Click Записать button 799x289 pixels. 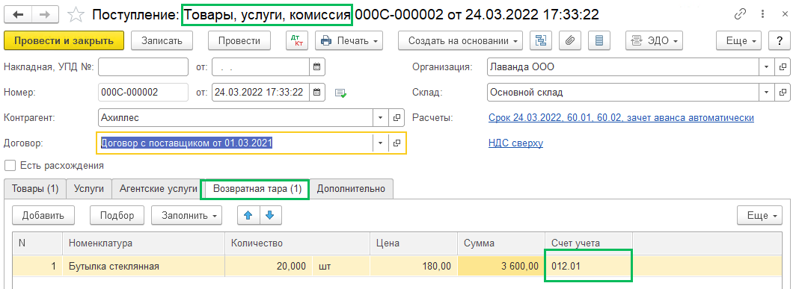coord(162,41)
